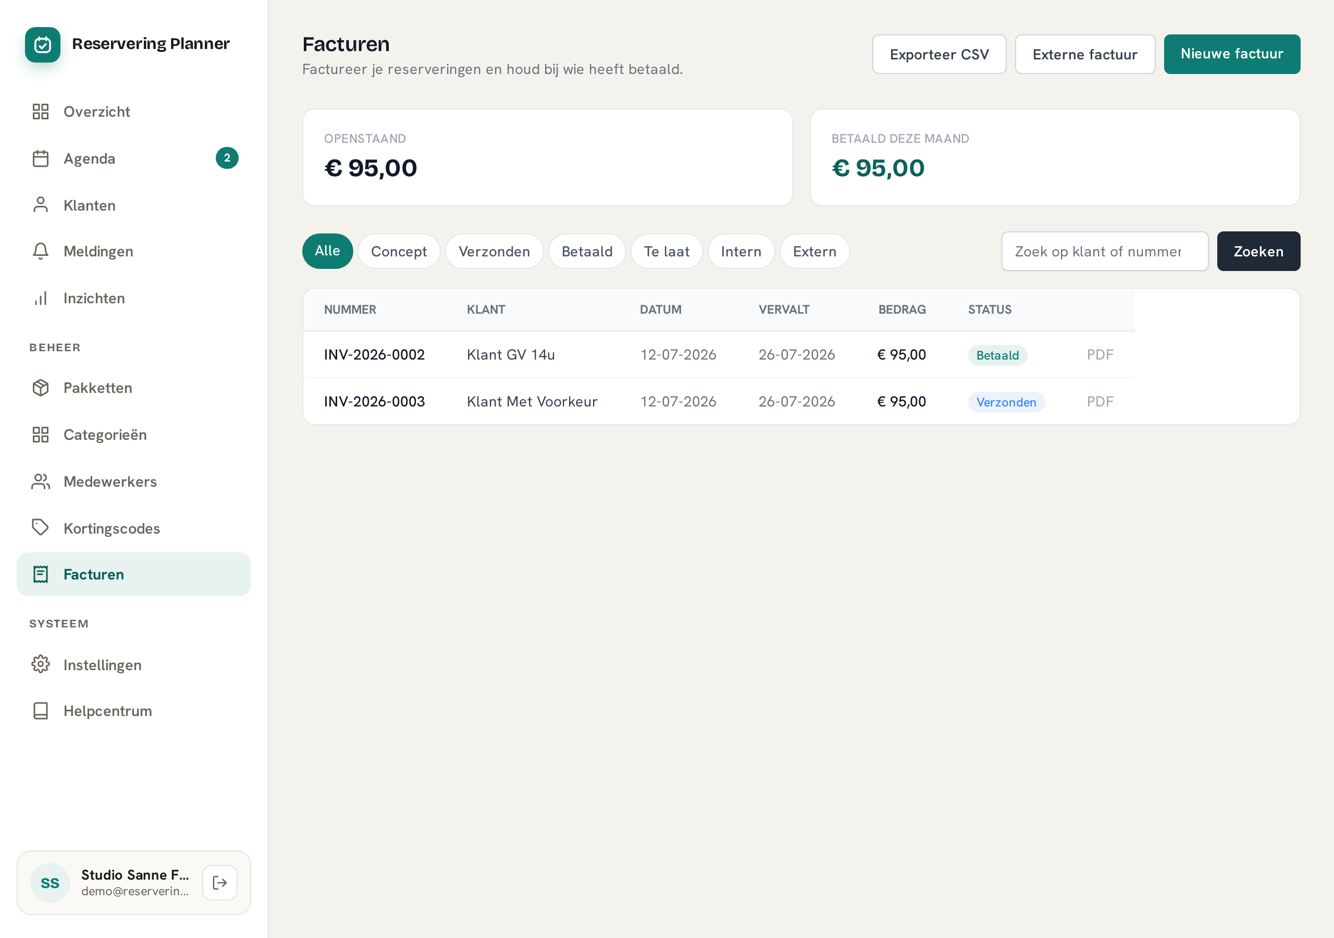
Task: Click invoice number INV-2026-0003
Action: [x=374, y=402]
